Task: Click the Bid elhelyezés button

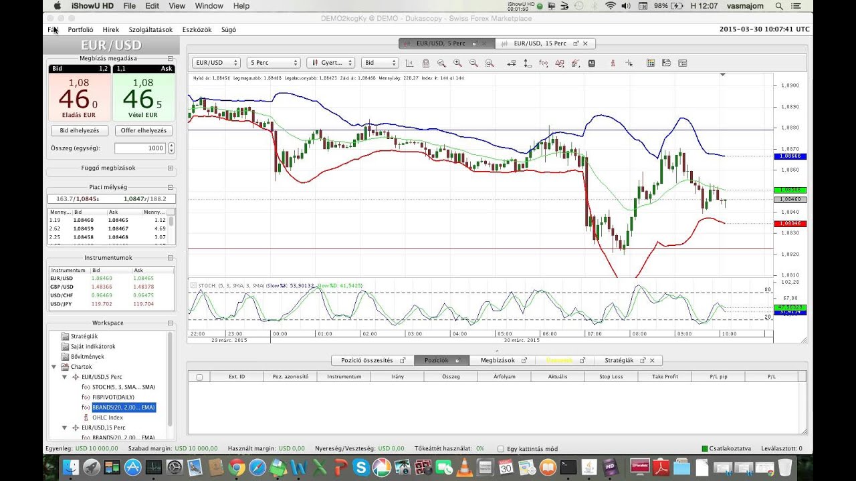Action: pyautogui.click(x=79, y=131)
